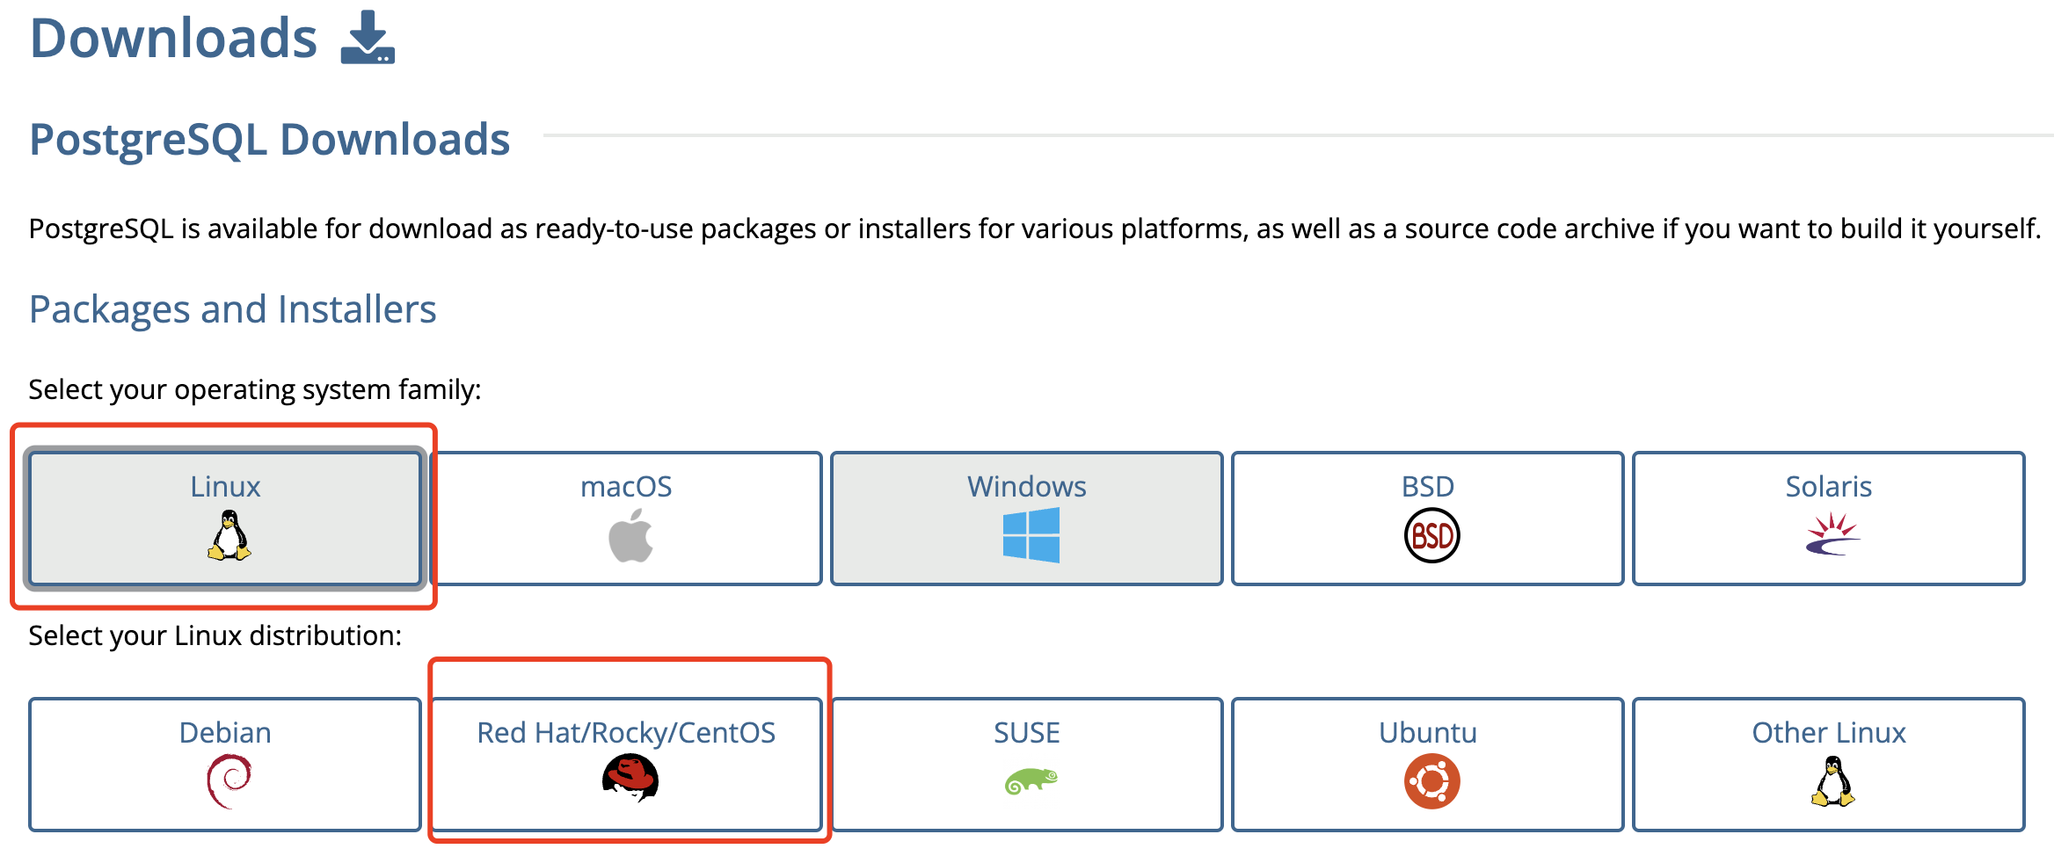Click the PostgreSQL Downloads heading

pos(270,139)
